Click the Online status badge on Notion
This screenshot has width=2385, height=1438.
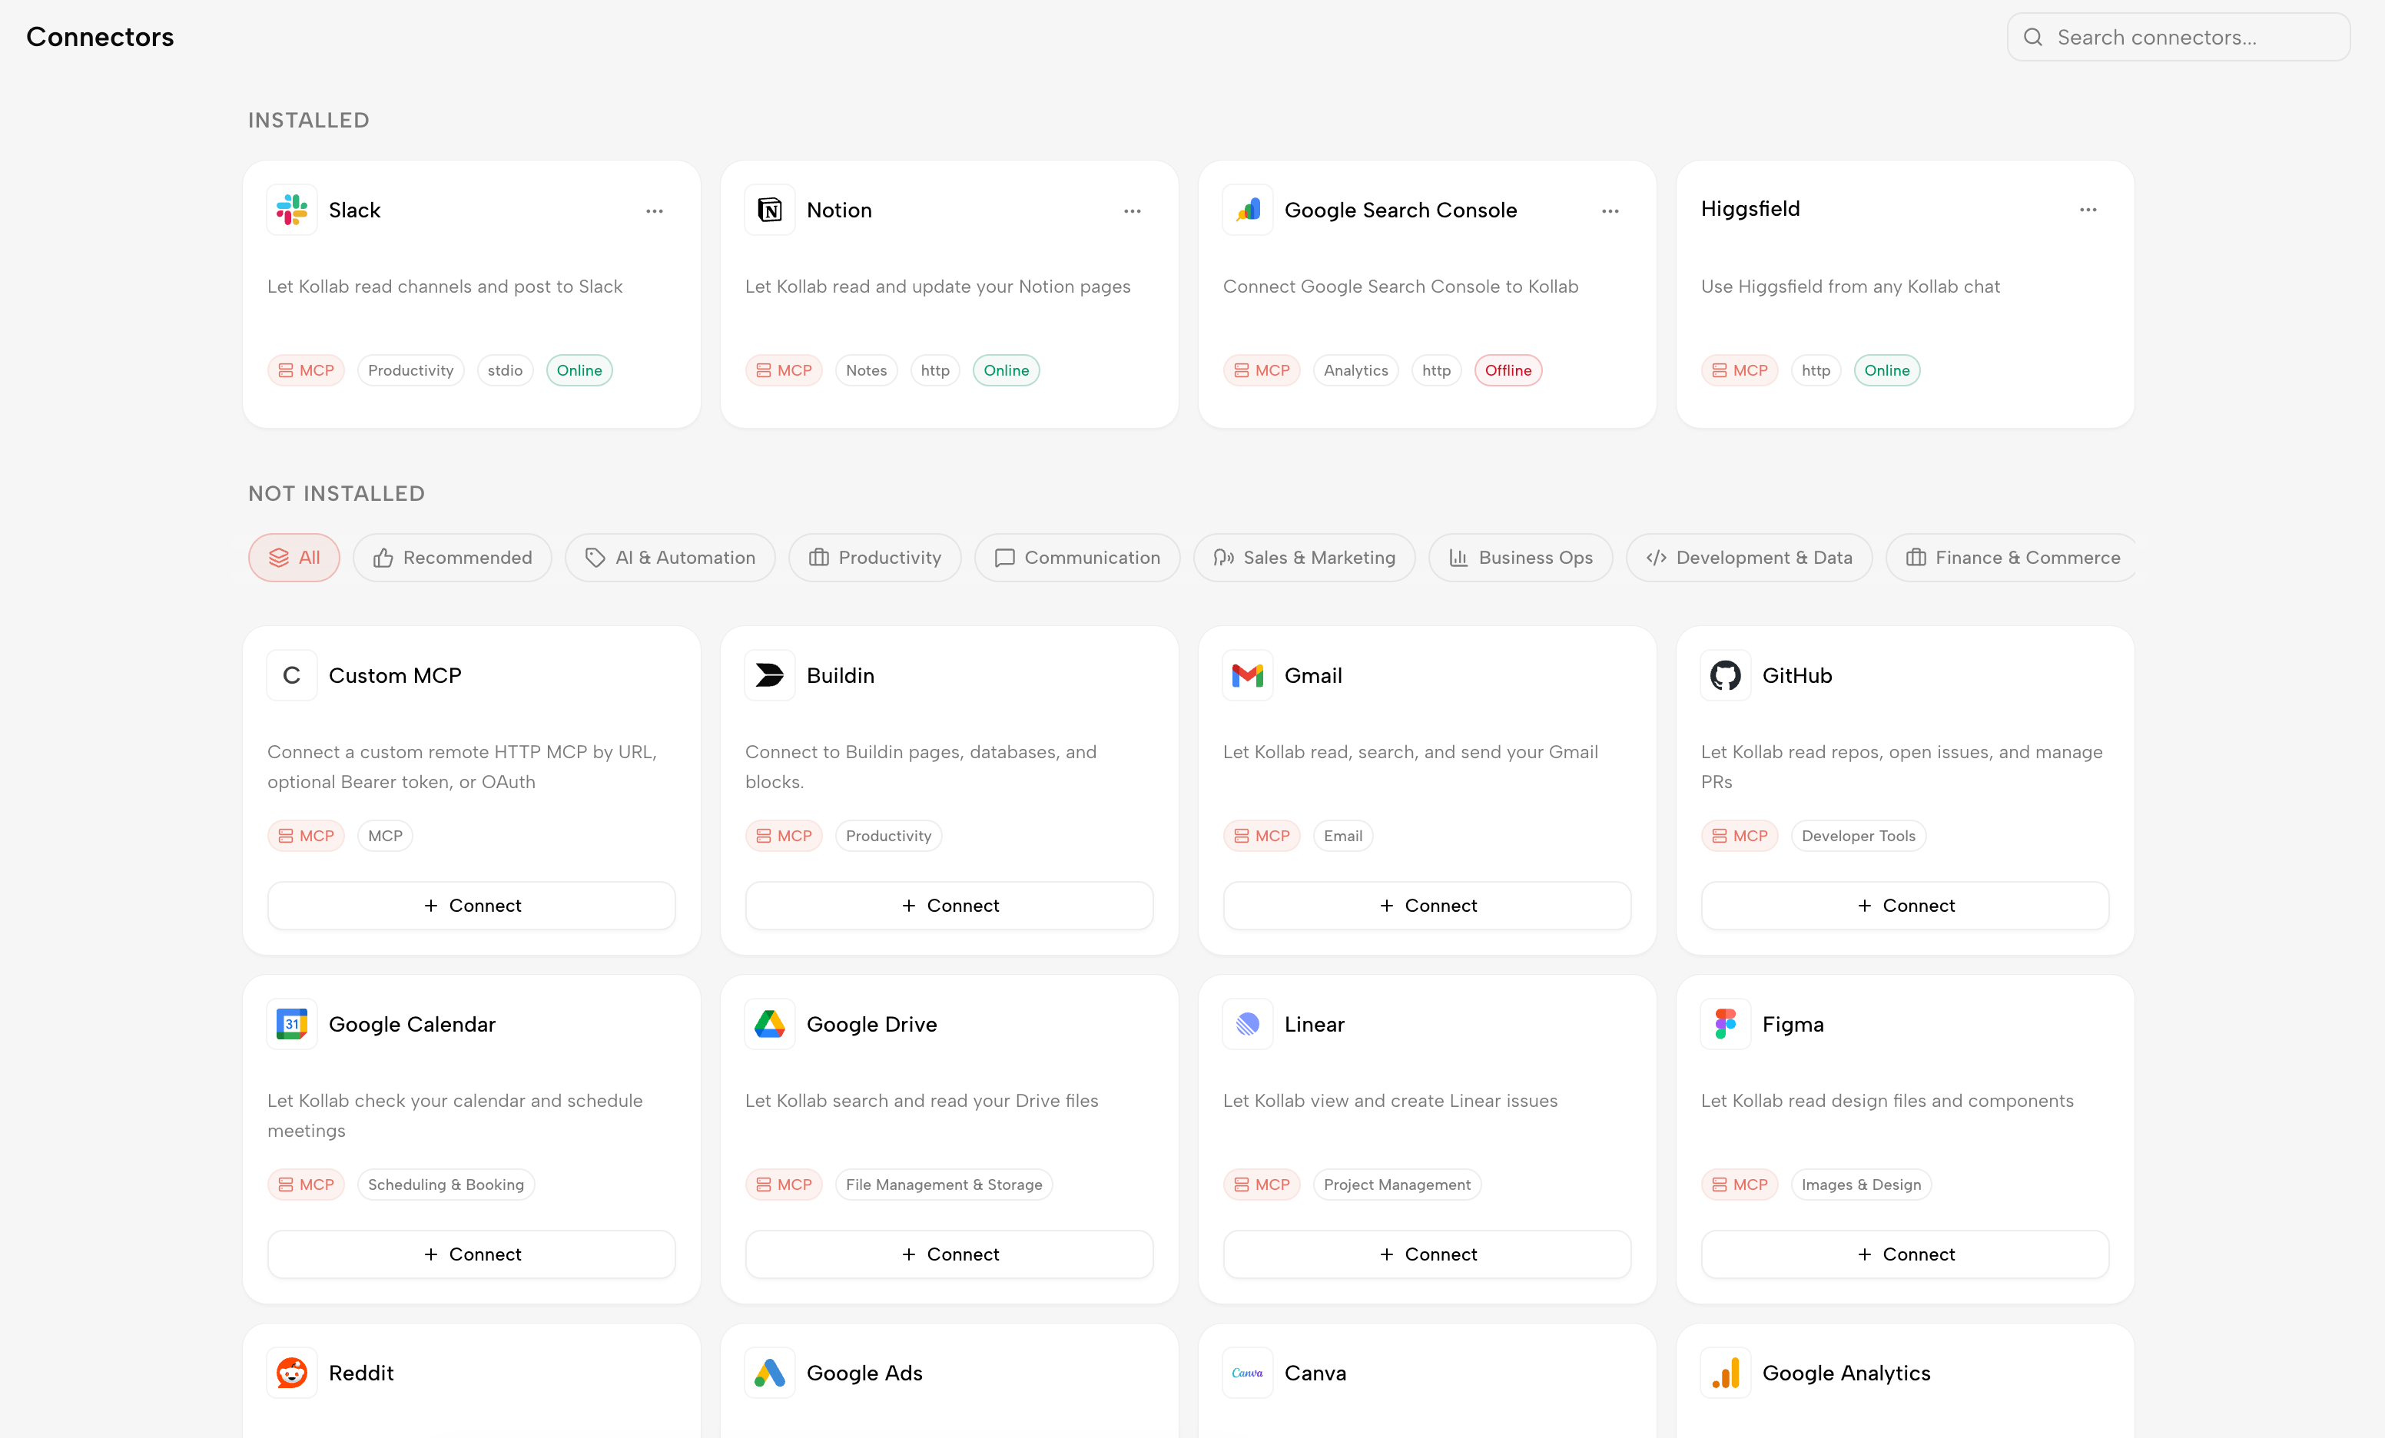pos(1006,369)
